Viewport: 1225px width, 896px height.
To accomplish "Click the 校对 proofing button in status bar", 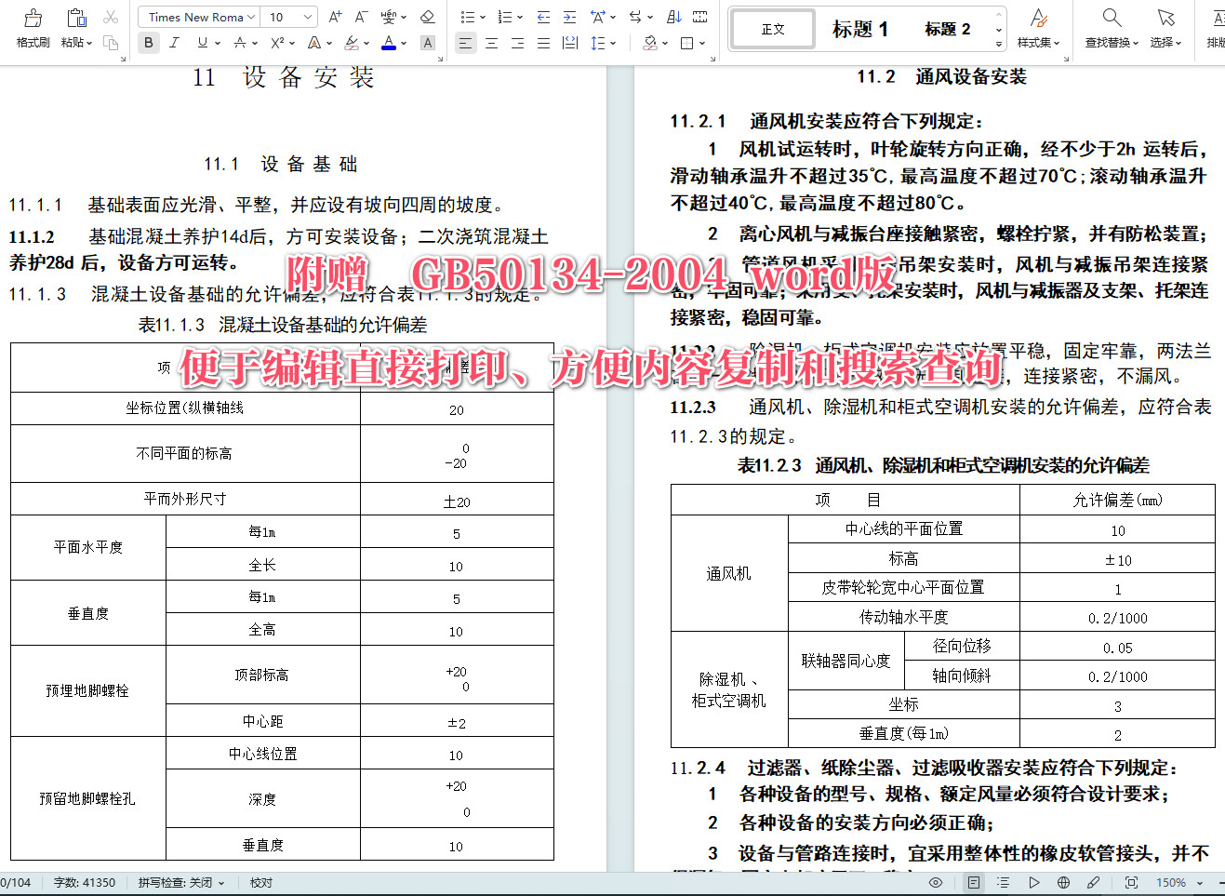I will (x=260, y=882).
